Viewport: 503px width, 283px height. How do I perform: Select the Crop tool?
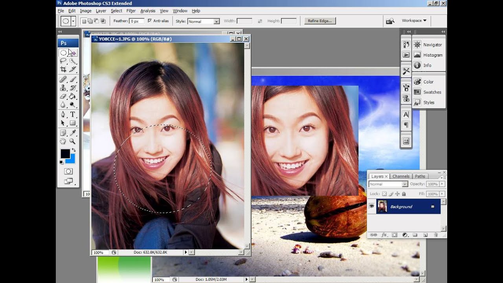[63, 70]
